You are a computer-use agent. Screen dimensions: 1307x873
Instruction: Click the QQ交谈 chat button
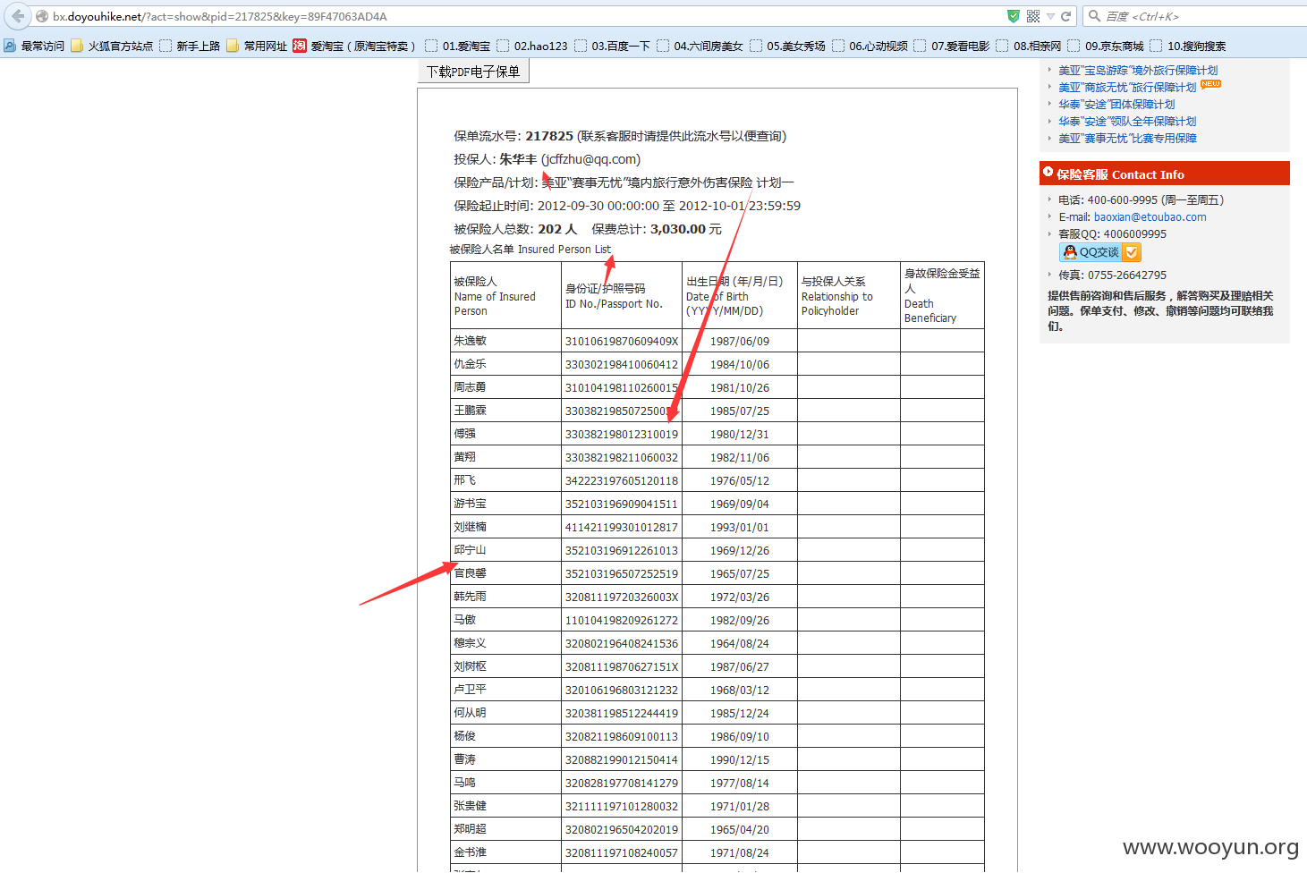tap(1099, 252)
